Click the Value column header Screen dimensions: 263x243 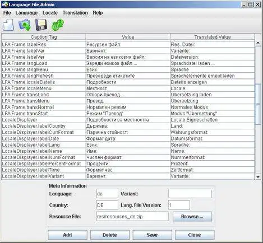[x=128, y=37]
